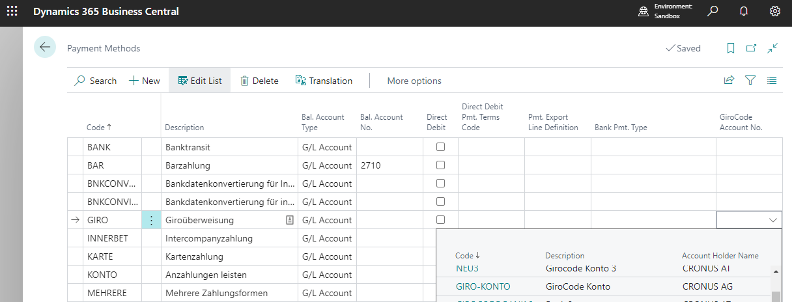792x302 pixels.
Task: Open the More options menu
Action: click(x=414, y=81)
